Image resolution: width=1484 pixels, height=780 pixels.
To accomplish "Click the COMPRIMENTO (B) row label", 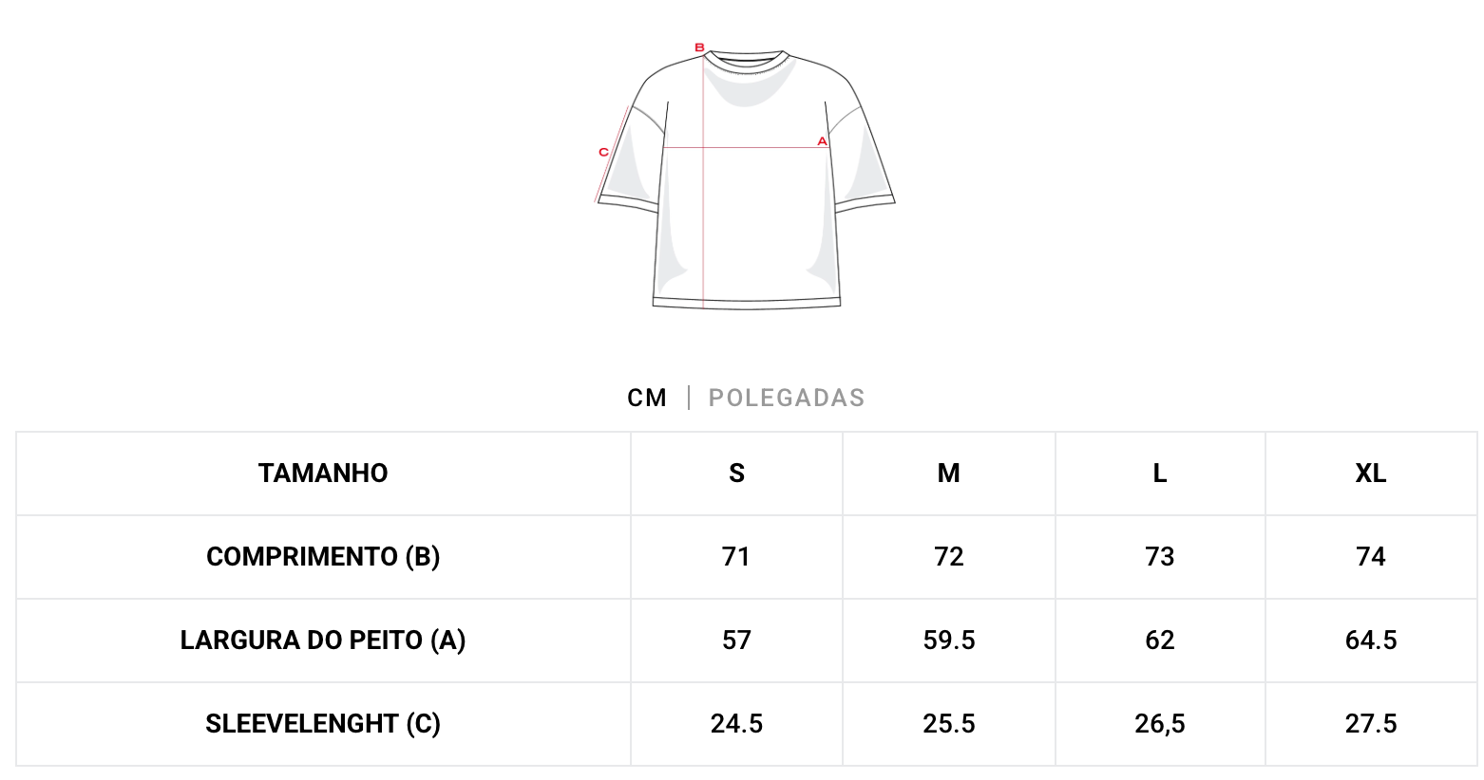I will click(x=323, y=557).
